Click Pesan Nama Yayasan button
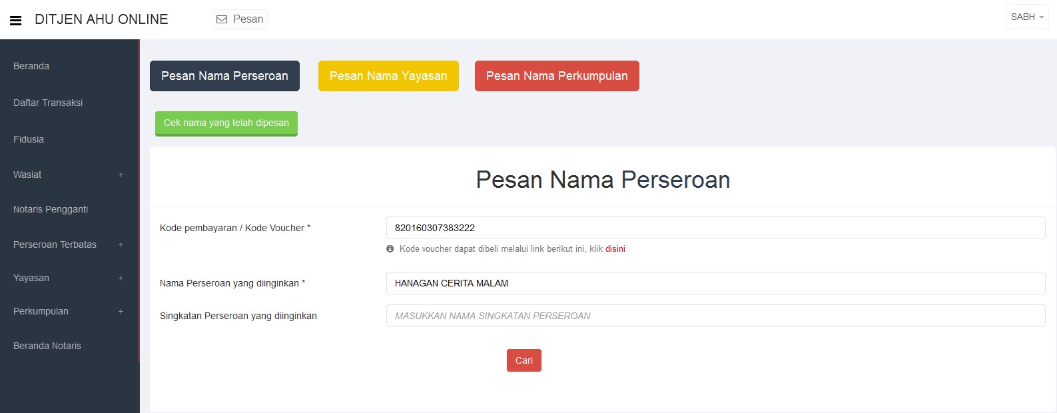The image size is (1057, 413). pyautogui.click(x=388, y=76)
